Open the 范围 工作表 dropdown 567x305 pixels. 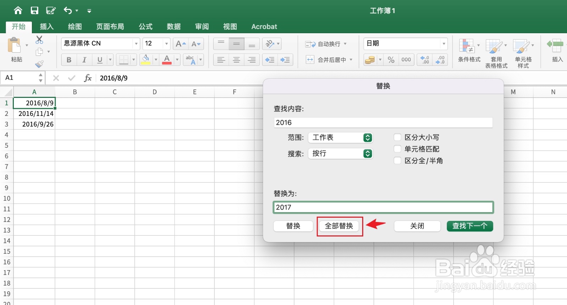coord(341,137)
